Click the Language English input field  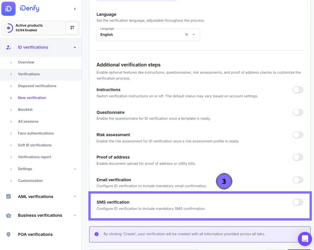(148, 35)
